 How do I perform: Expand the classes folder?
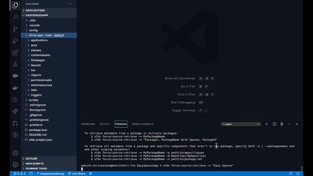click(49, 50)
